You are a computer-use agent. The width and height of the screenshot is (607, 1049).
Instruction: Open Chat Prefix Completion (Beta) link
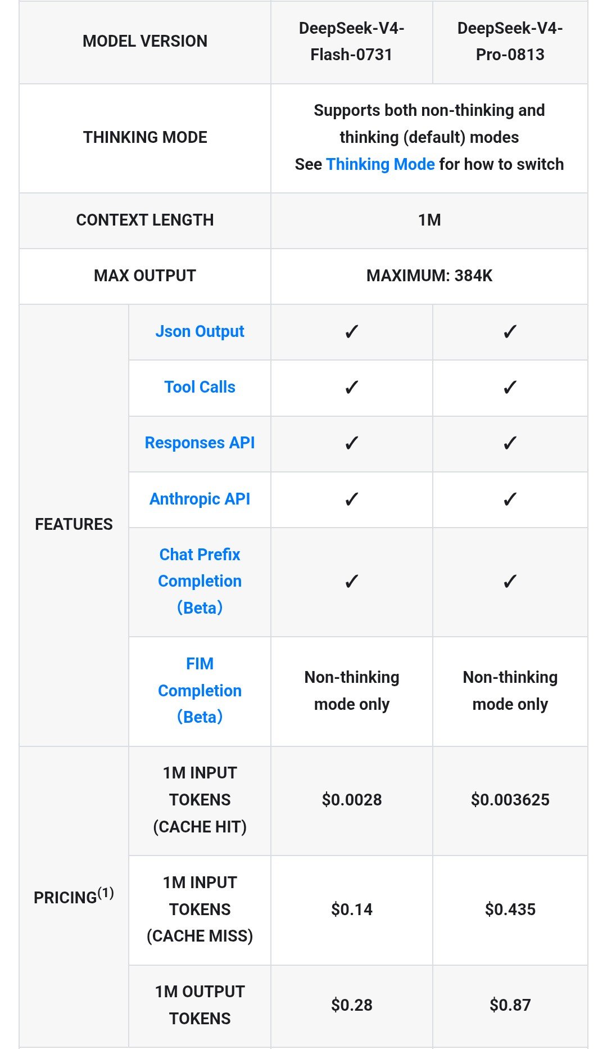(x=200, y=581)
